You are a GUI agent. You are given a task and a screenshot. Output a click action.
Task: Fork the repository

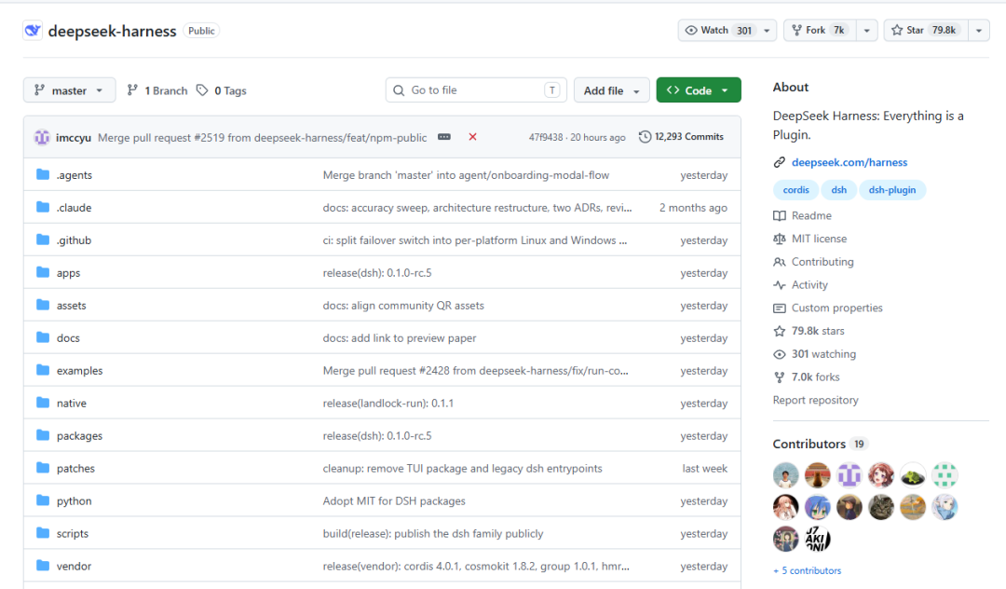coord(820,30)
